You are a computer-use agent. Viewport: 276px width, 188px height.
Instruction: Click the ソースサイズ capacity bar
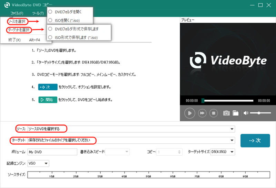(x=149, y=175)
